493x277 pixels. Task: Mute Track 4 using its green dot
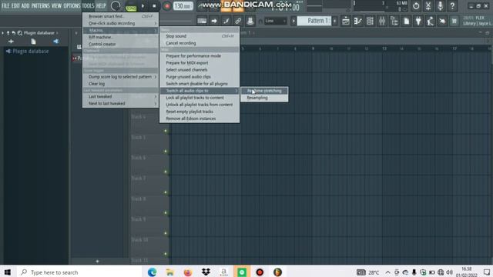coord(166,131)
